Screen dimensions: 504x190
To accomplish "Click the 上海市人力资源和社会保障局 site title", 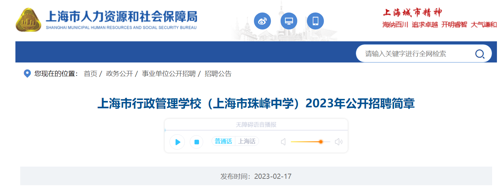I will (x=122, y=16).
